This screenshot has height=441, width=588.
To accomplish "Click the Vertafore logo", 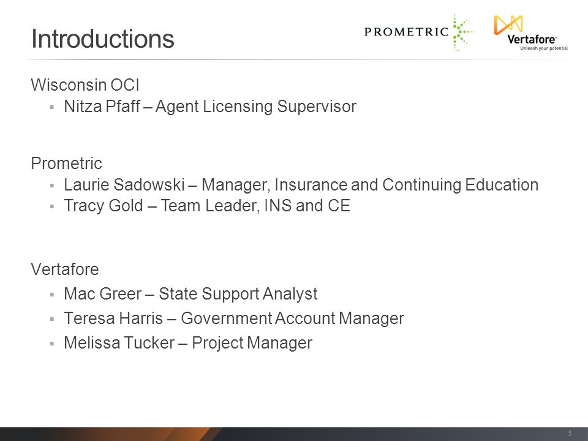I will 530,33.
